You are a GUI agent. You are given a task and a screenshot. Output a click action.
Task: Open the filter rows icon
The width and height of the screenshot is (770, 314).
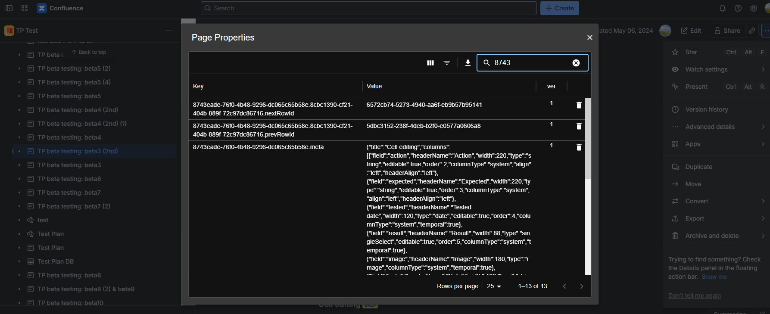[447, 63]
